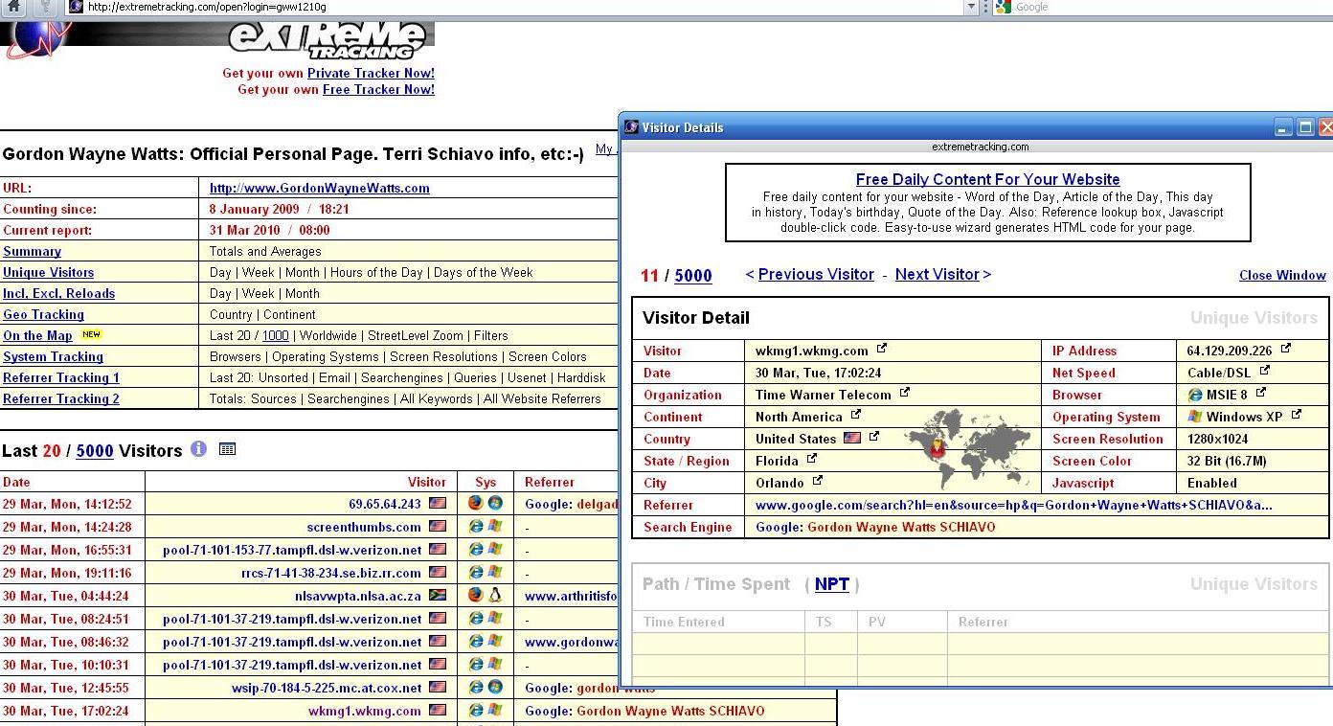Click the external icon beside Cable/DSL
This screenshot has width=1333, height=726.
coord(1265,372)
